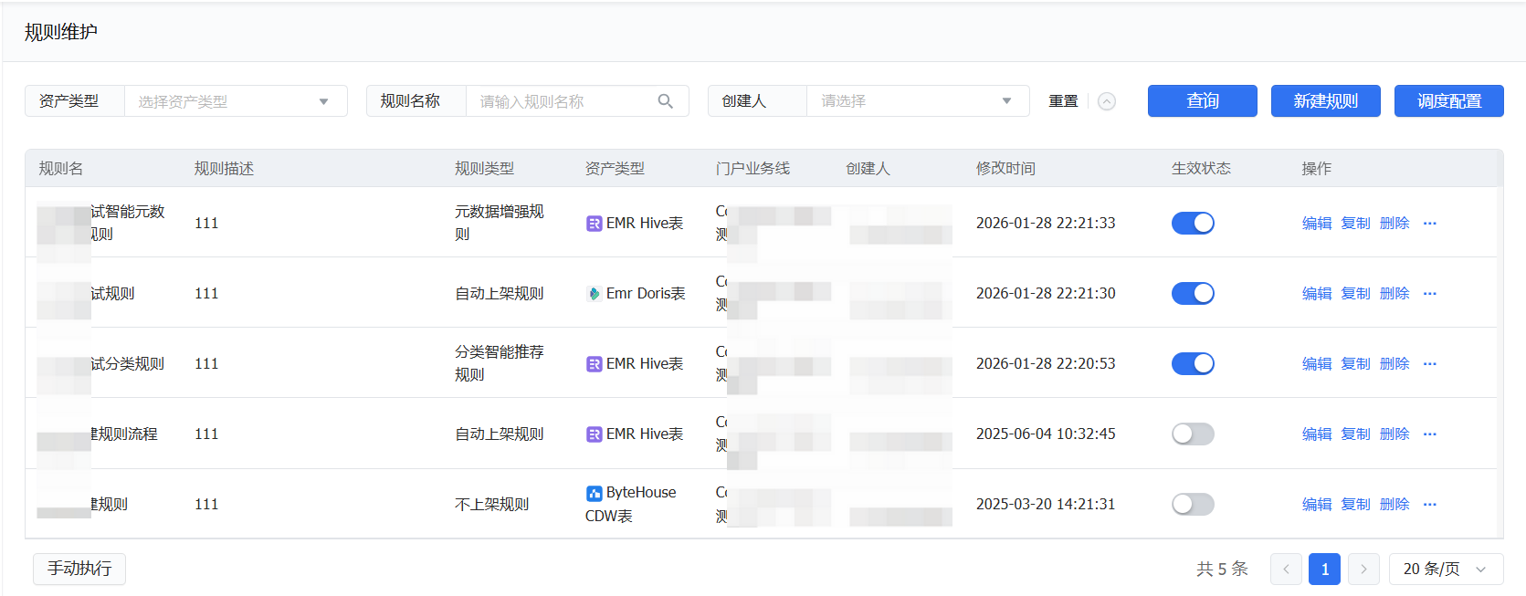Viewport: 1526px width, 596px height.
Task: Click 删除 for 2025-06-04 10:32:45 row
Action: pos(1394,434)
